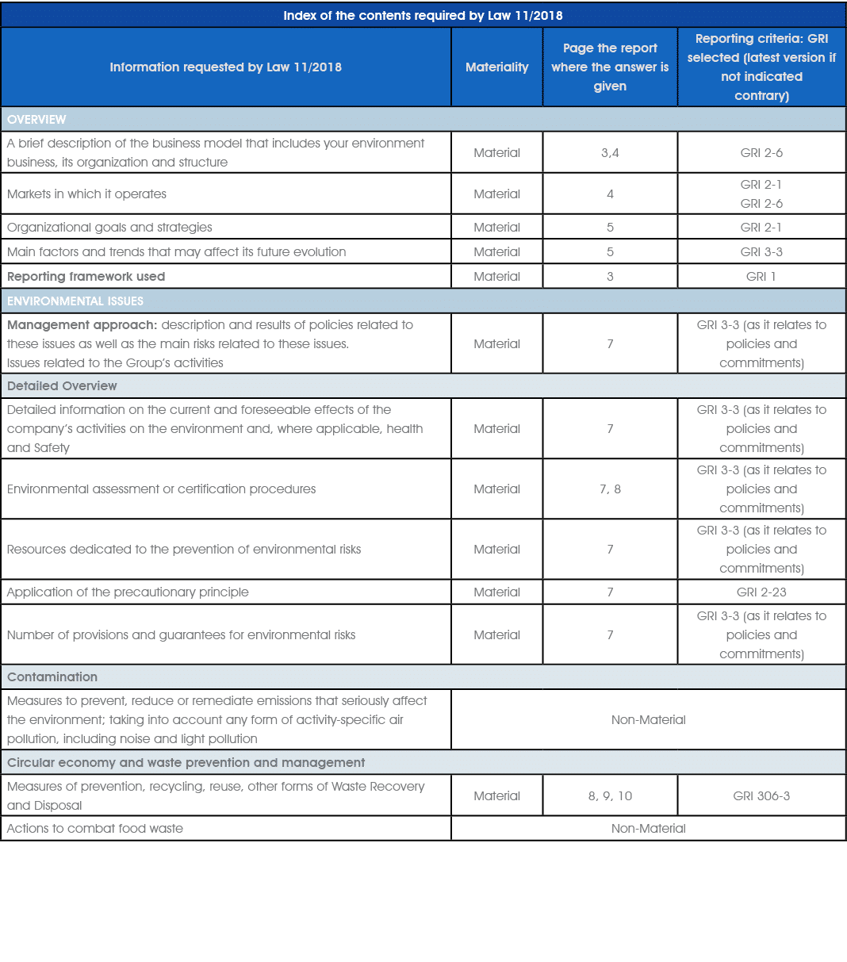Select the page number cell showing 3,4
The image size is (847, 962).
[609, 152]
